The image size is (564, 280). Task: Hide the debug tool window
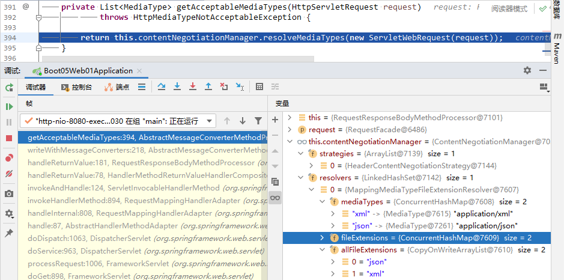point(543,70)
